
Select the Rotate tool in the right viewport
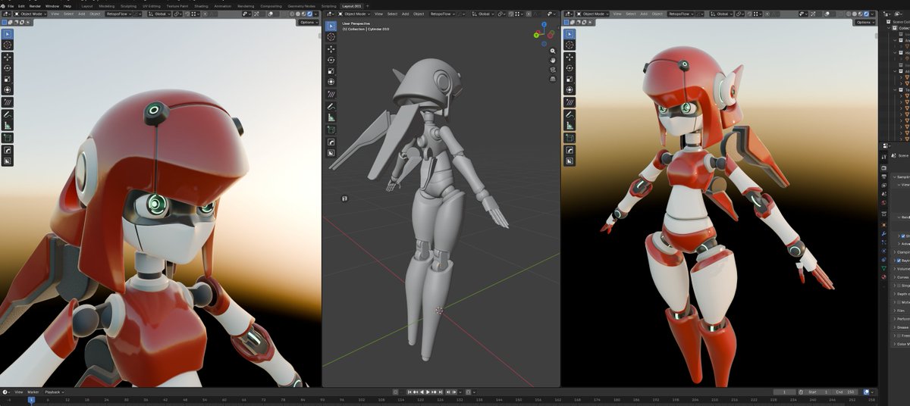(570, 67)
